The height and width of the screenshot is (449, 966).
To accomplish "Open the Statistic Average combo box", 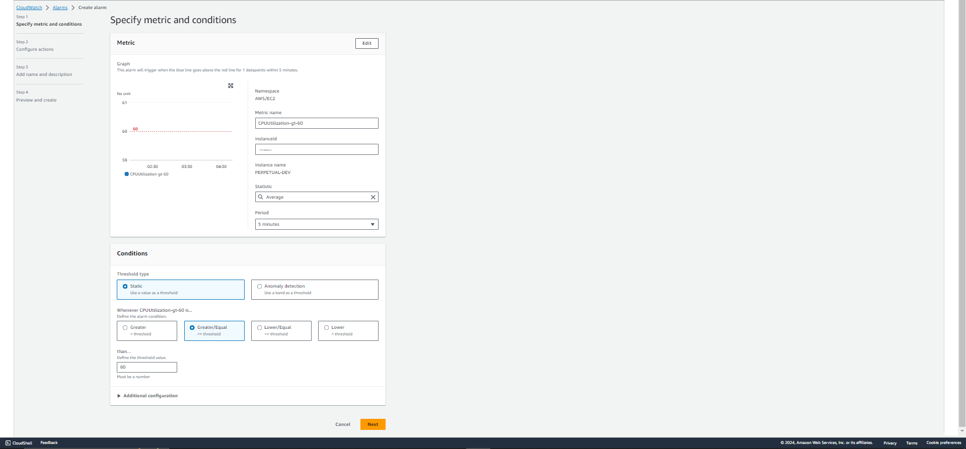I will 317,197.
